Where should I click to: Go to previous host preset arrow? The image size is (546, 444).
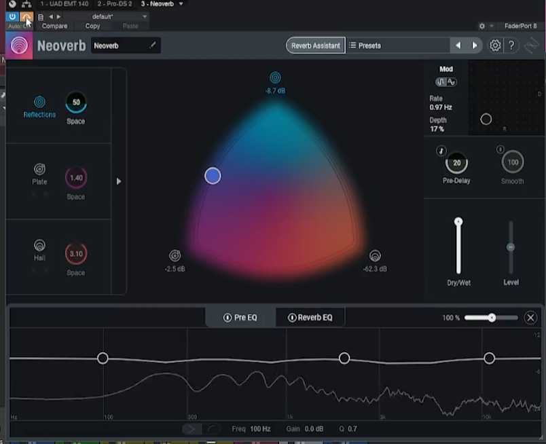[x=51, y=16]
